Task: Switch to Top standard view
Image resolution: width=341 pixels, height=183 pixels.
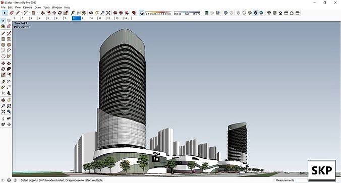Action: (x=275, y=13)
